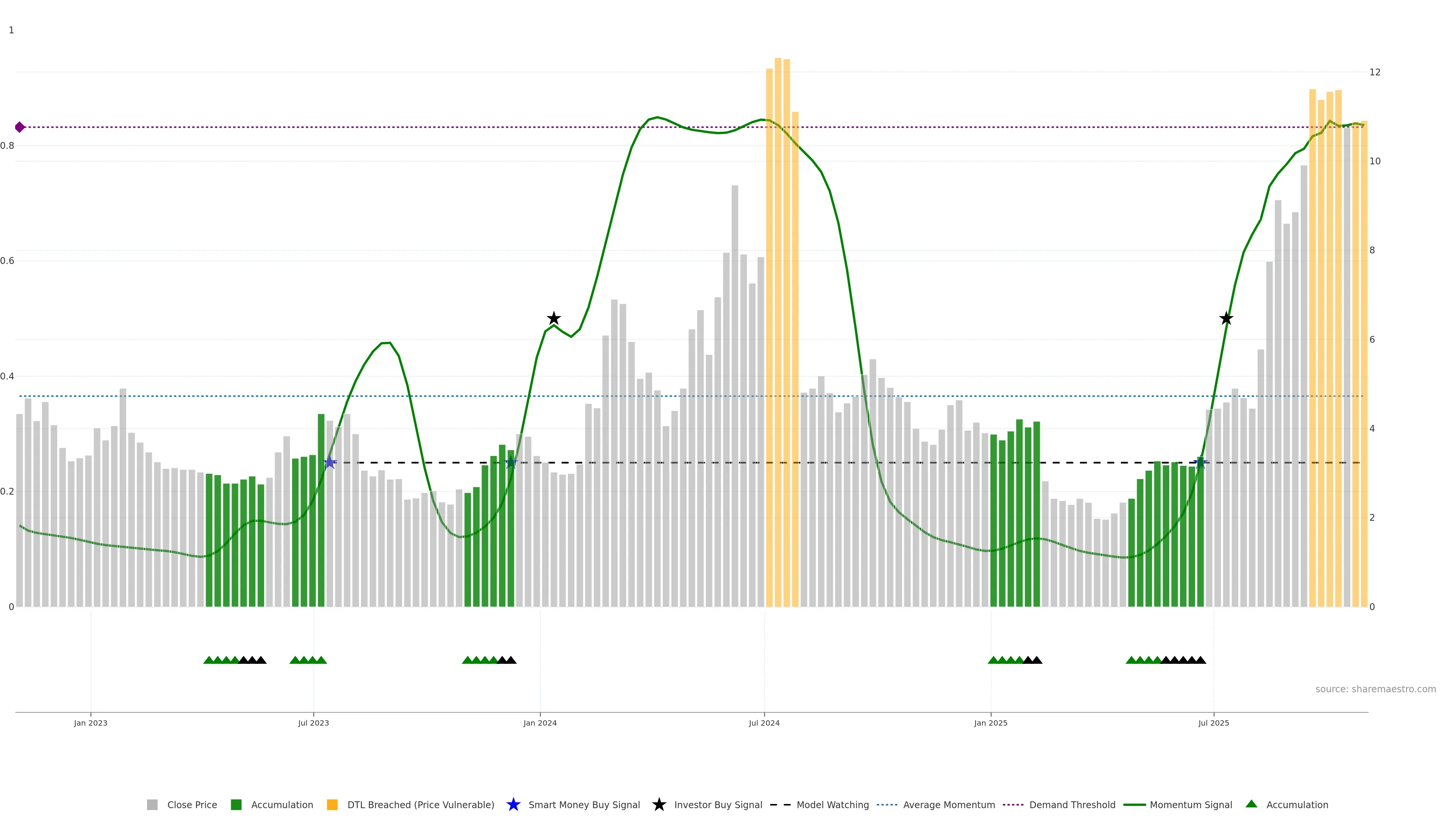Click the gray Close Price legend swatch

152,804
